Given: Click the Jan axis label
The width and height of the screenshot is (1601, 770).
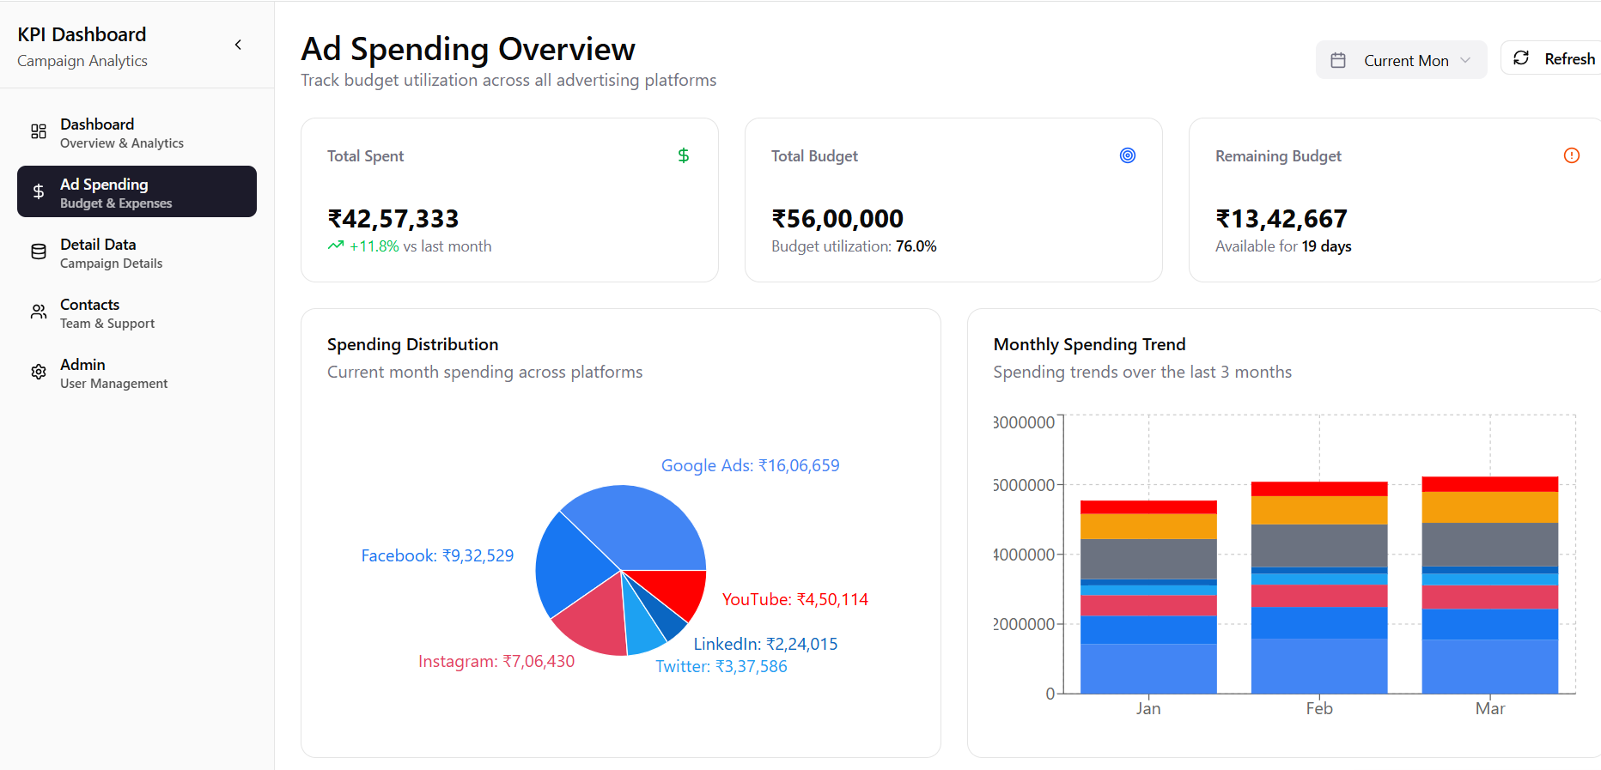Looking at the screenshot, I should click(1148, 708).
